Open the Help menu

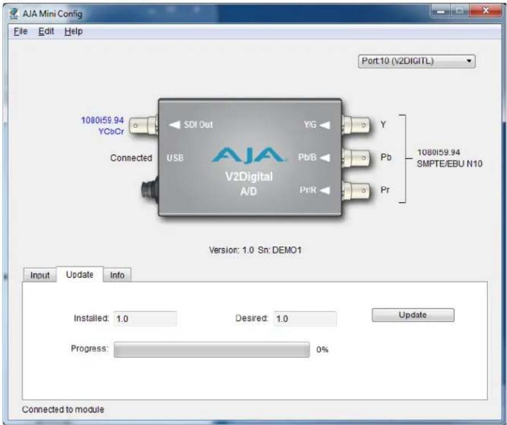[73, 31]
